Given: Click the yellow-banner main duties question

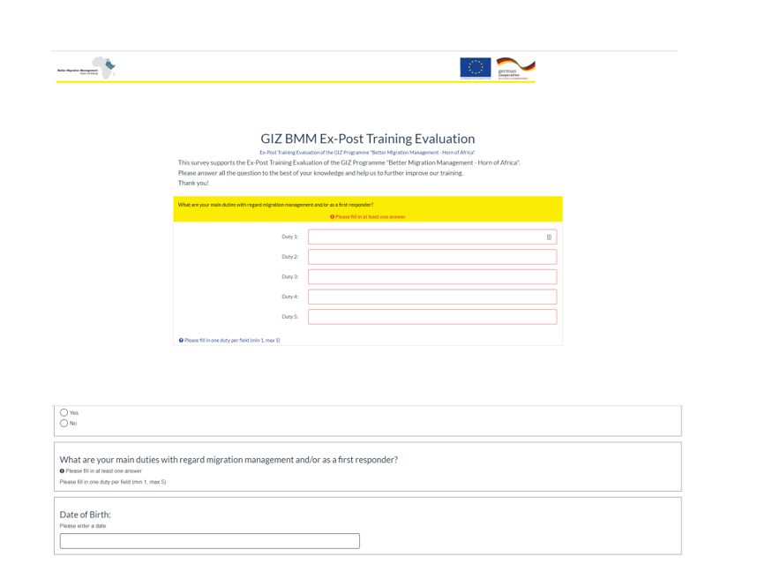Looking at the screenshot, I should (275, 205).
